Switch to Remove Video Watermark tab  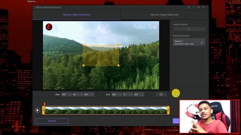[76, 15]
